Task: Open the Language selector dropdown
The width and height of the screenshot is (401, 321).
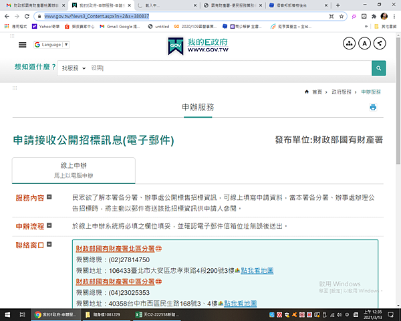Action: click(x=51, y=45)
